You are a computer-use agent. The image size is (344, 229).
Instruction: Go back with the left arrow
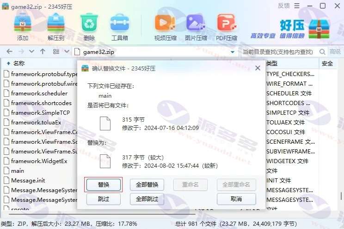click(x=9, y=52)
